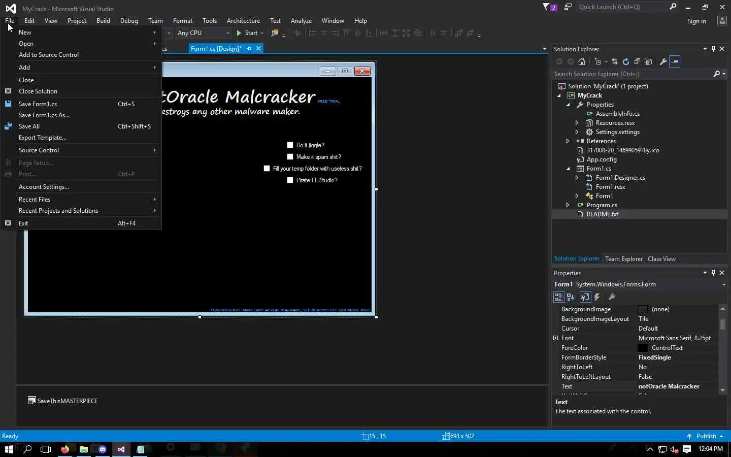Click the Home icon in Solution Explorer
731x457 pixels.
[x=582, y=61]
